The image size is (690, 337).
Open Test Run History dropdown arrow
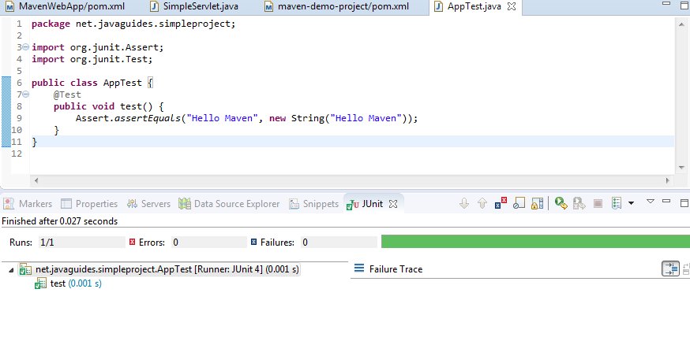[631, 203]
